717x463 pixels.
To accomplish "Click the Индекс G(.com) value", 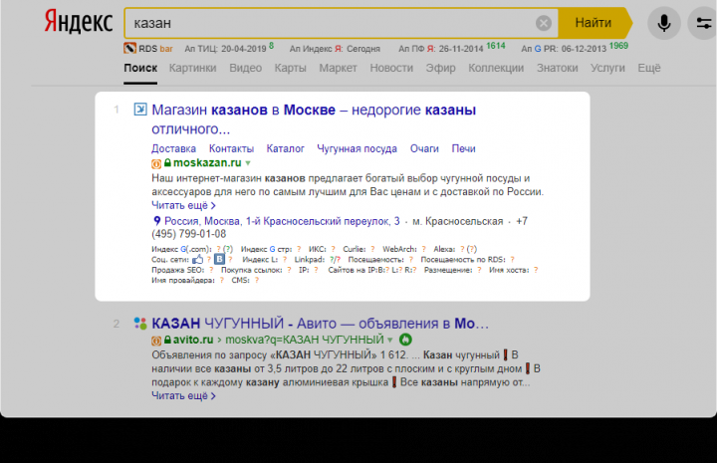I will [x=218, y=249].
